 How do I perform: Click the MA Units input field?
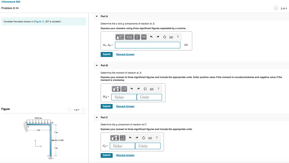[x=150, y=97]
